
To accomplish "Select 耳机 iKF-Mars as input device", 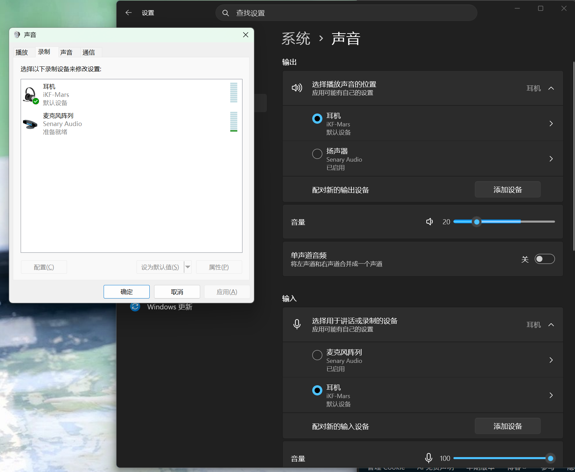I will click(317, 390).
